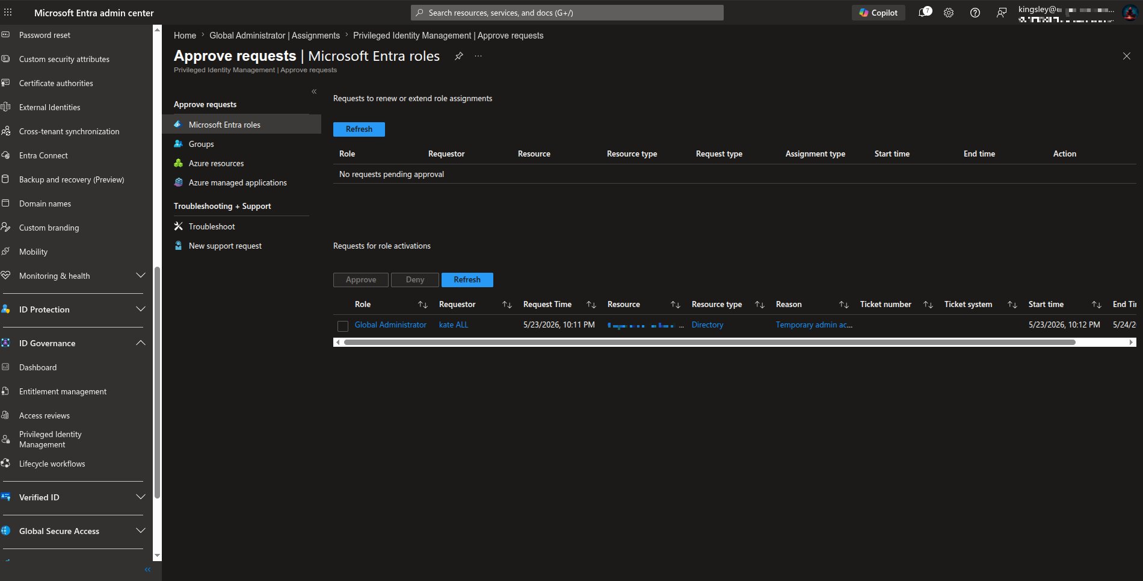Sort by Request Time column arrows
The width and height of the screenshot is (1143, 581).
pyautogui.click(x=591, y=305)
